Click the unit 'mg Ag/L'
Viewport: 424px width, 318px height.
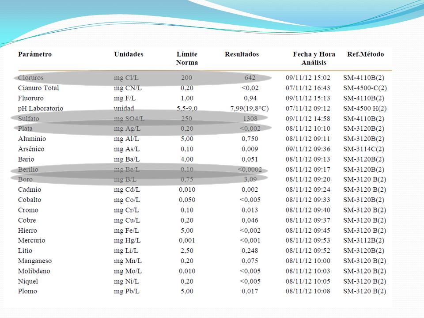click(x=127, y=129)
